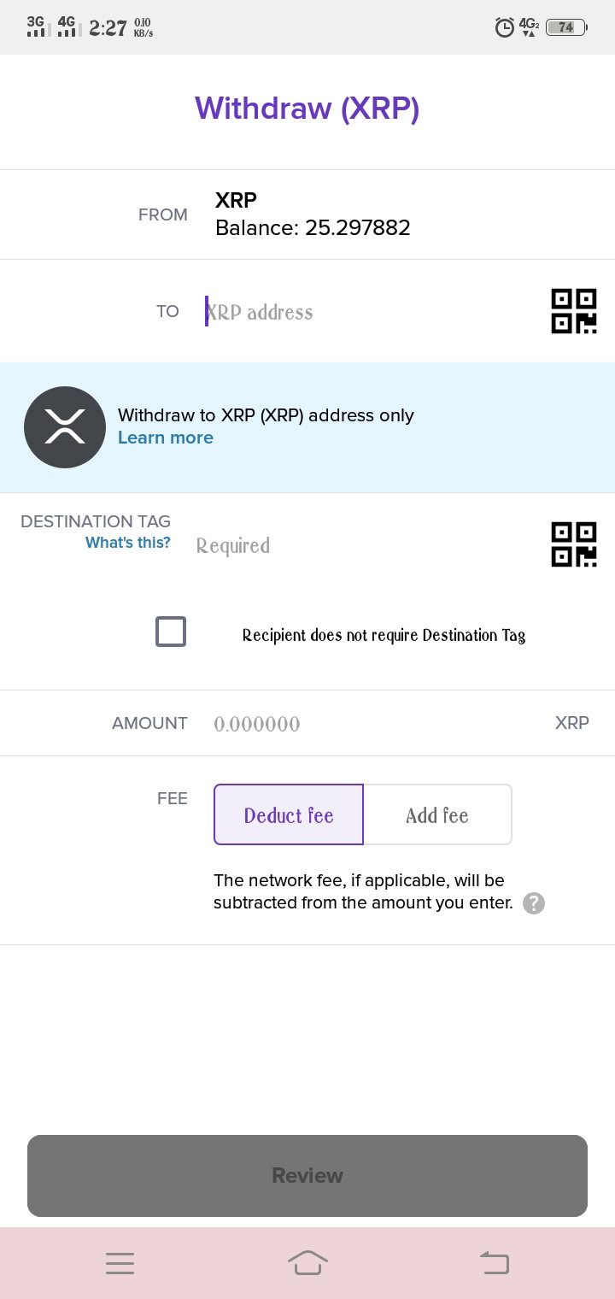Focus the Destination Tag Required field
This screenshot has width=615, height=1299.
point(367,545)
